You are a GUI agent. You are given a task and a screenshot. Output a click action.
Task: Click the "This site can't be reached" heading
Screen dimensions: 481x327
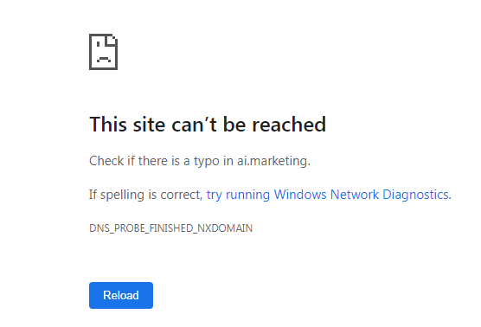(x=208, y=125)
